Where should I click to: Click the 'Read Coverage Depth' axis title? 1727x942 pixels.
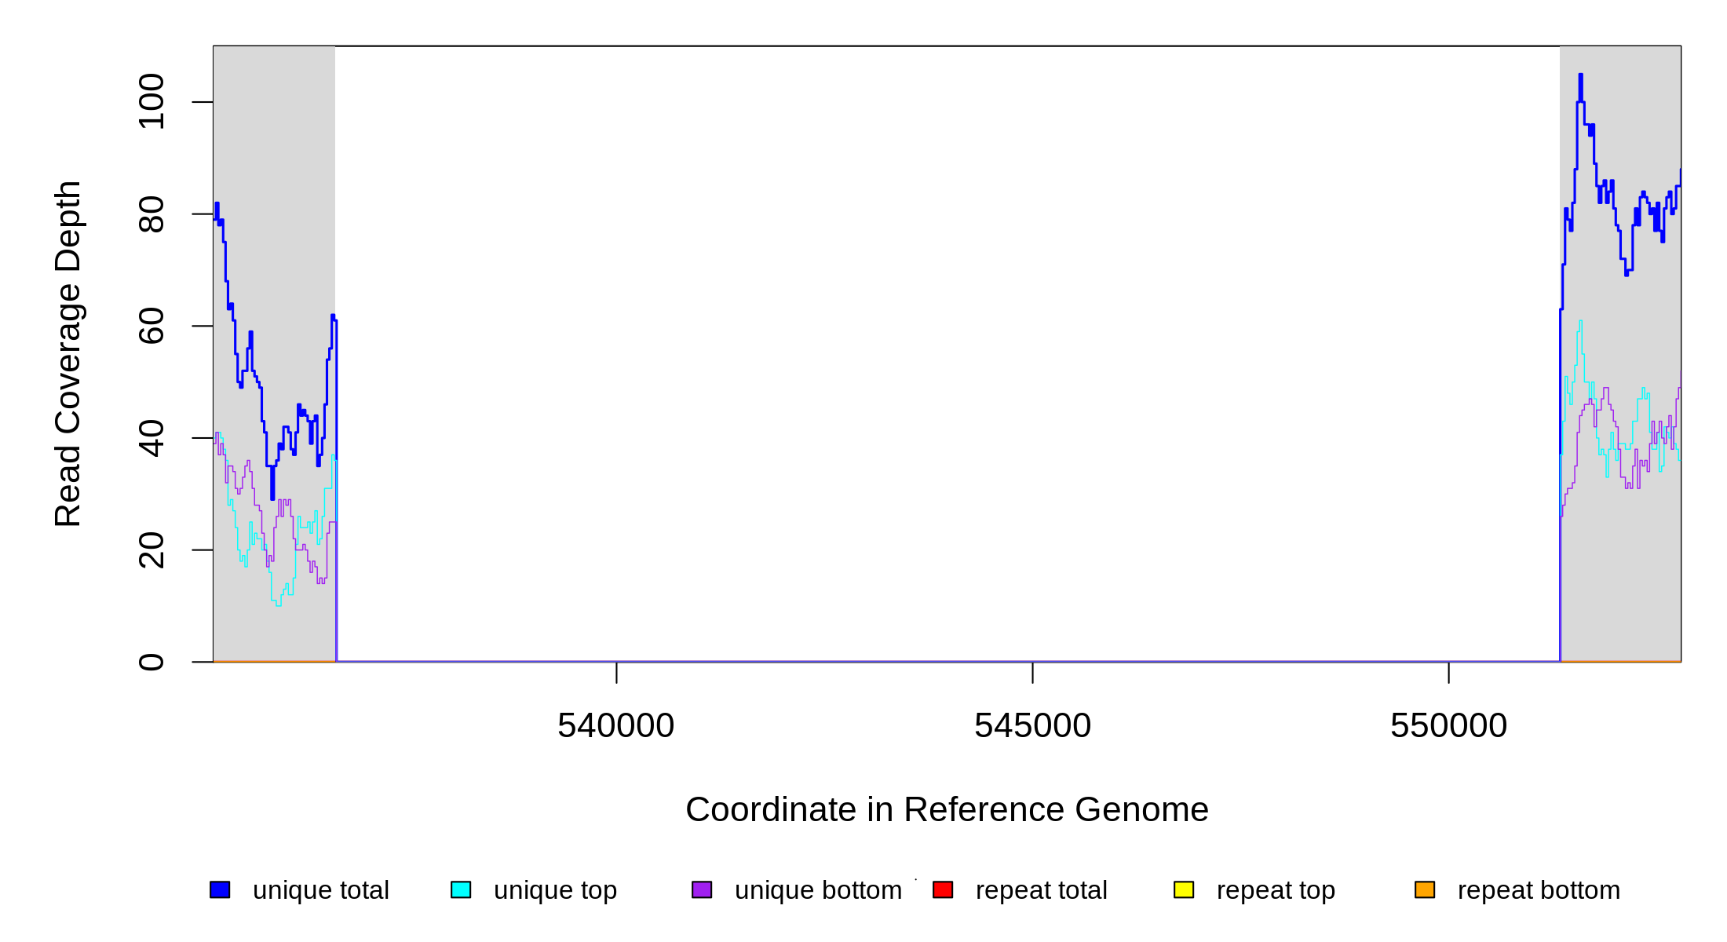coord(68,353)
